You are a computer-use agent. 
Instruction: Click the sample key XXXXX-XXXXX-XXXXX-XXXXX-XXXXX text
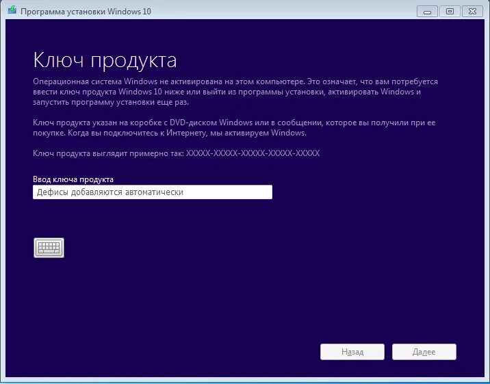253,153
